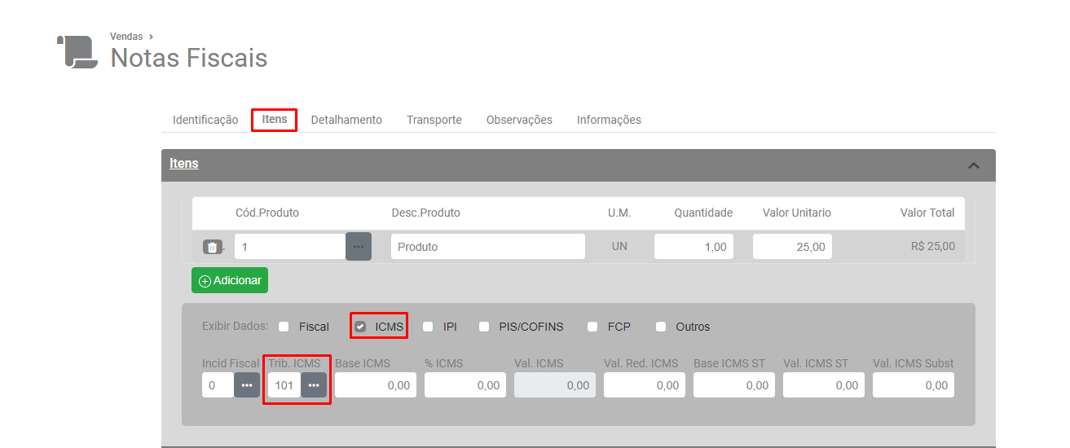1070x448 pixels.
Task: Click the Quantidade field showing 1,00
Action: point(694,247)
